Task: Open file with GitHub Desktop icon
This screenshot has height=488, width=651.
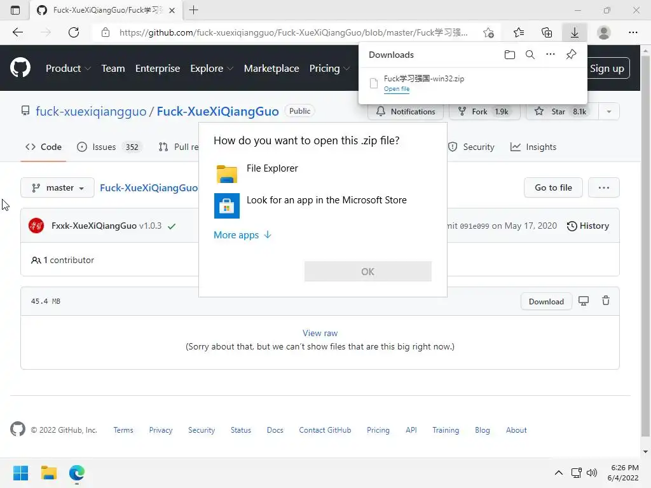Action: pyautogui.click(x=584, y=301)
